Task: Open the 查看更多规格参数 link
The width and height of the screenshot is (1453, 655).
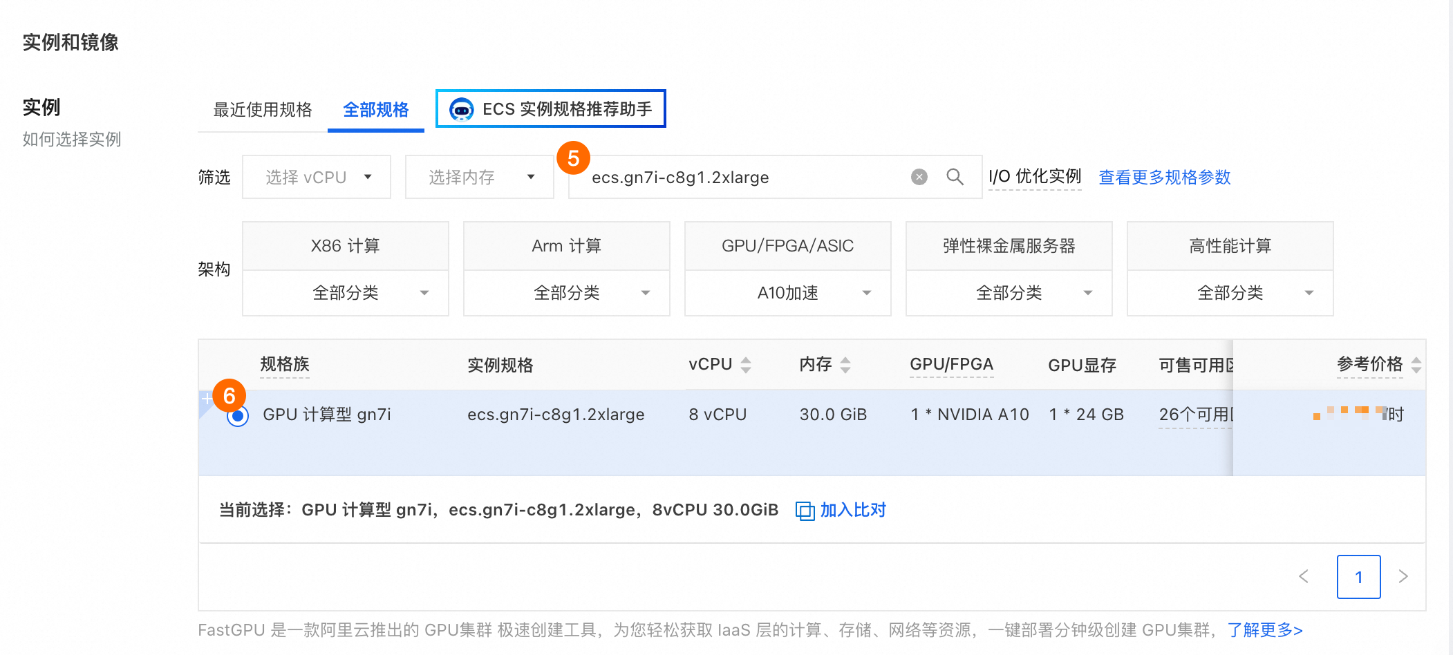Action: click(1165, 178)
